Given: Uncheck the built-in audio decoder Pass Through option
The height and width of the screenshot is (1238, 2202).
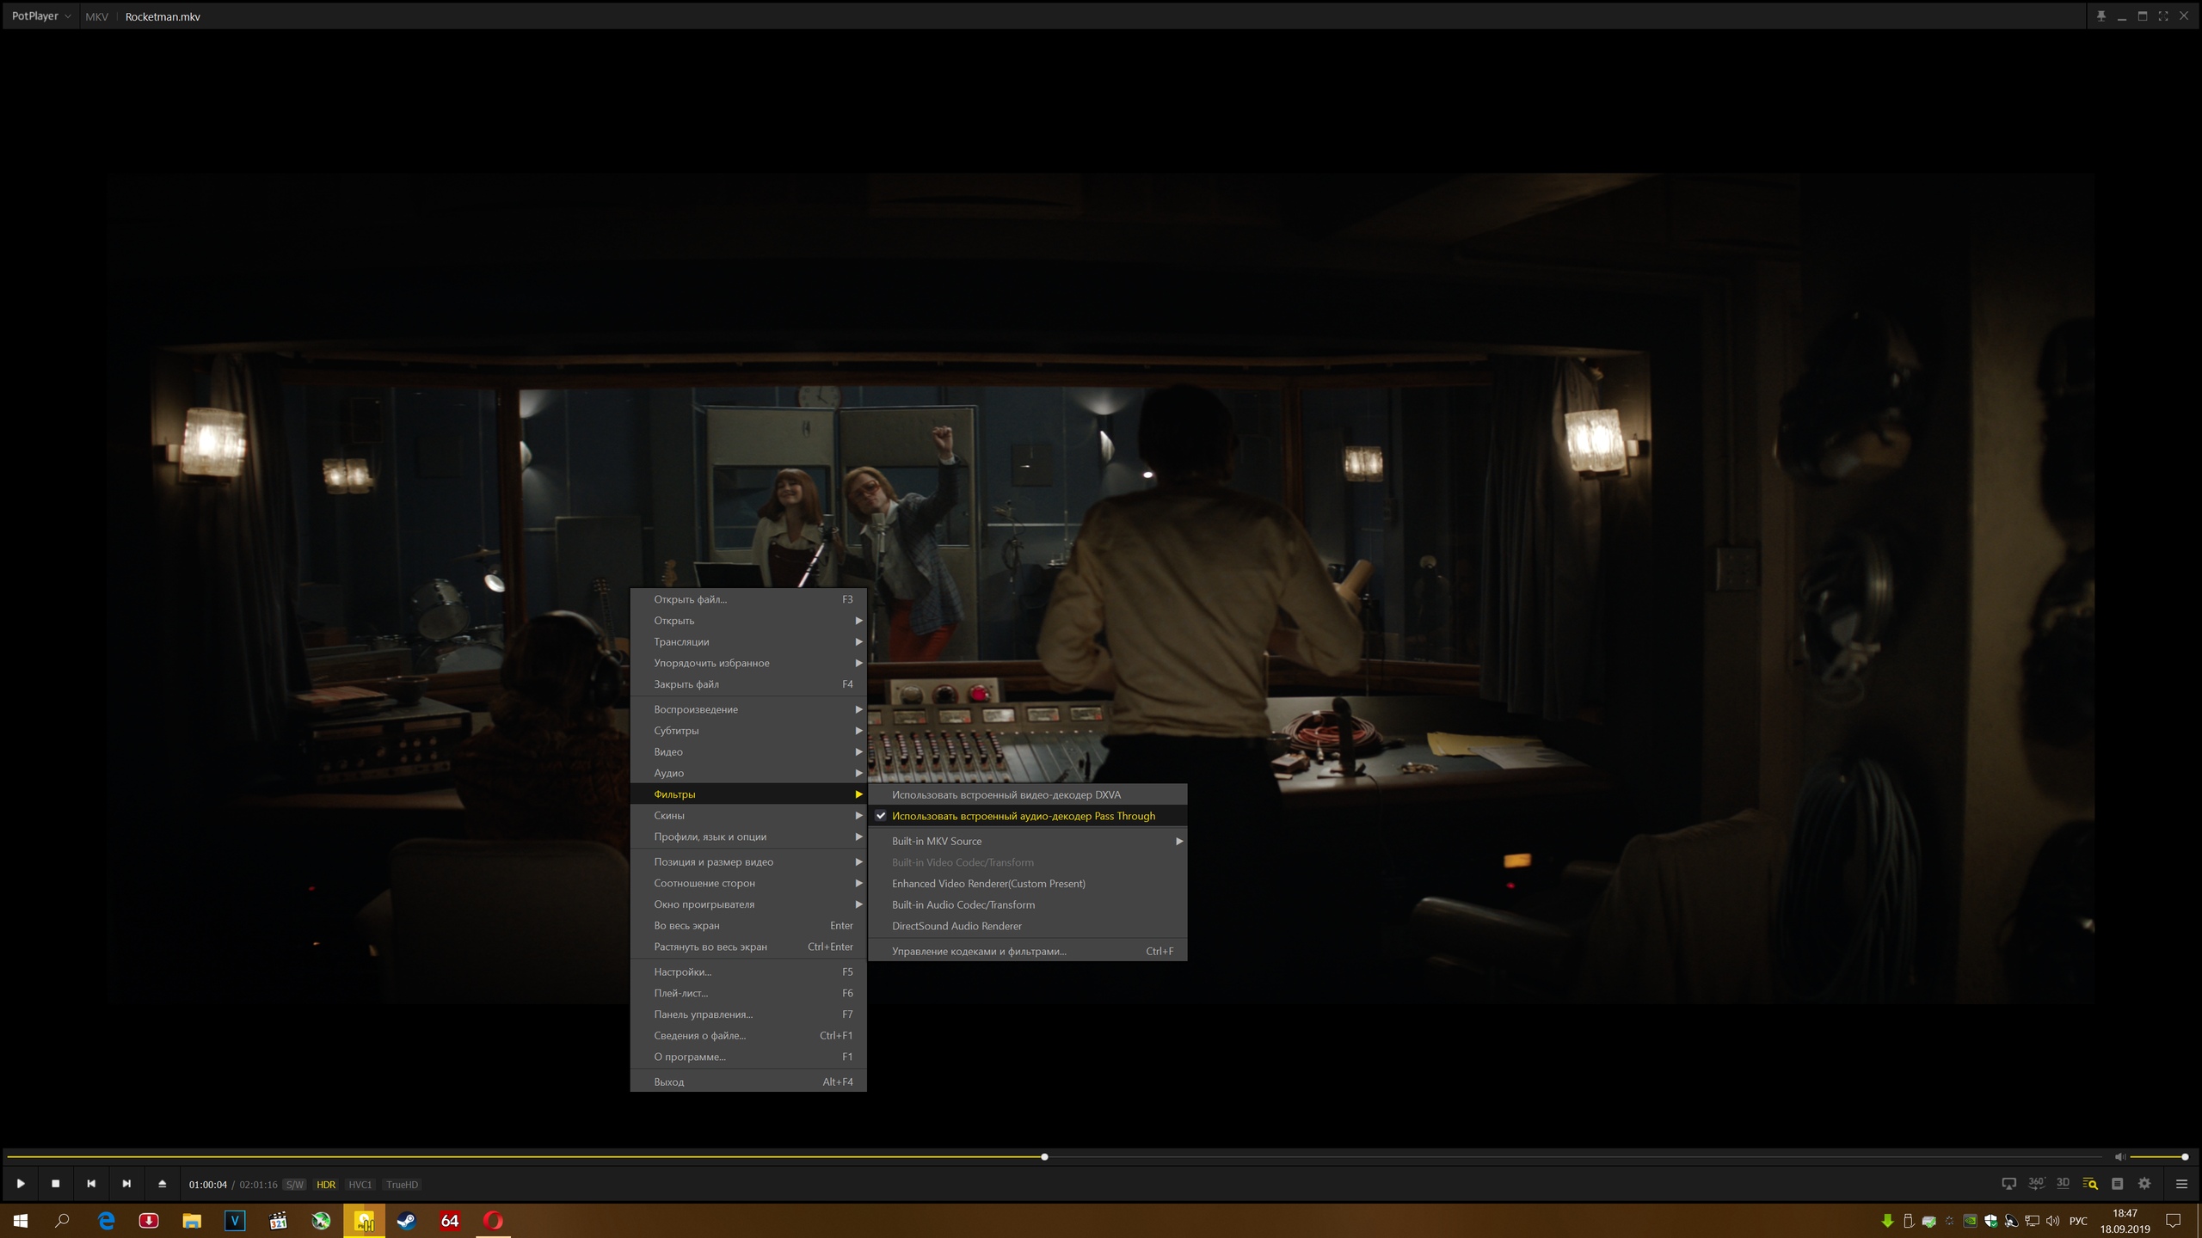Looking at the screenshot, I should click(1023, 816).
